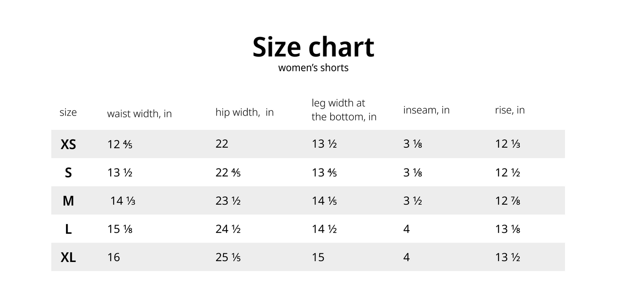
Task: Select the XL hip width value 25 ⅕
Action: tap(228, 257)
